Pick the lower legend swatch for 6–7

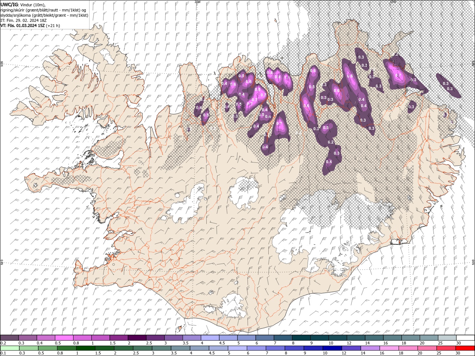click(x=256, y=348)
